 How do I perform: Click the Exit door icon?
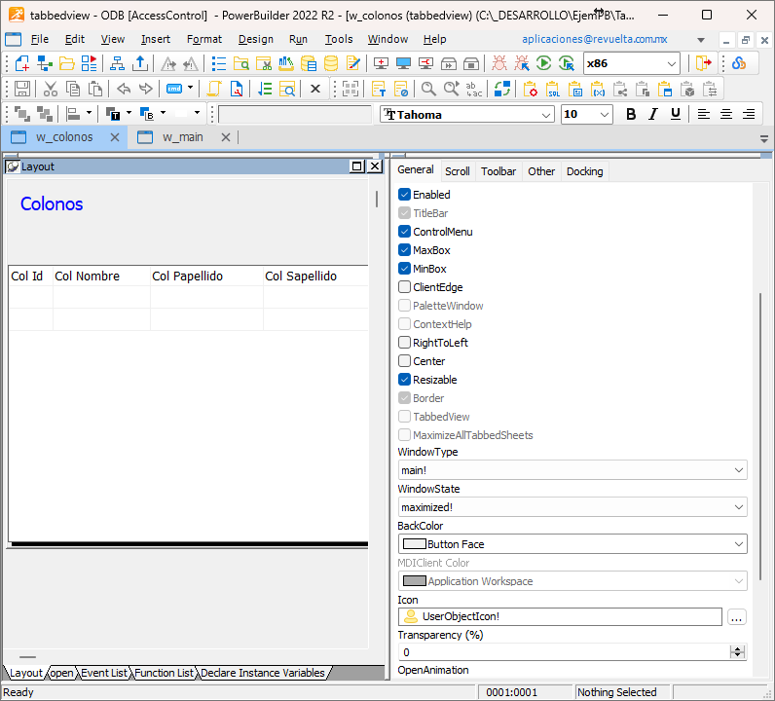point(703,63)
